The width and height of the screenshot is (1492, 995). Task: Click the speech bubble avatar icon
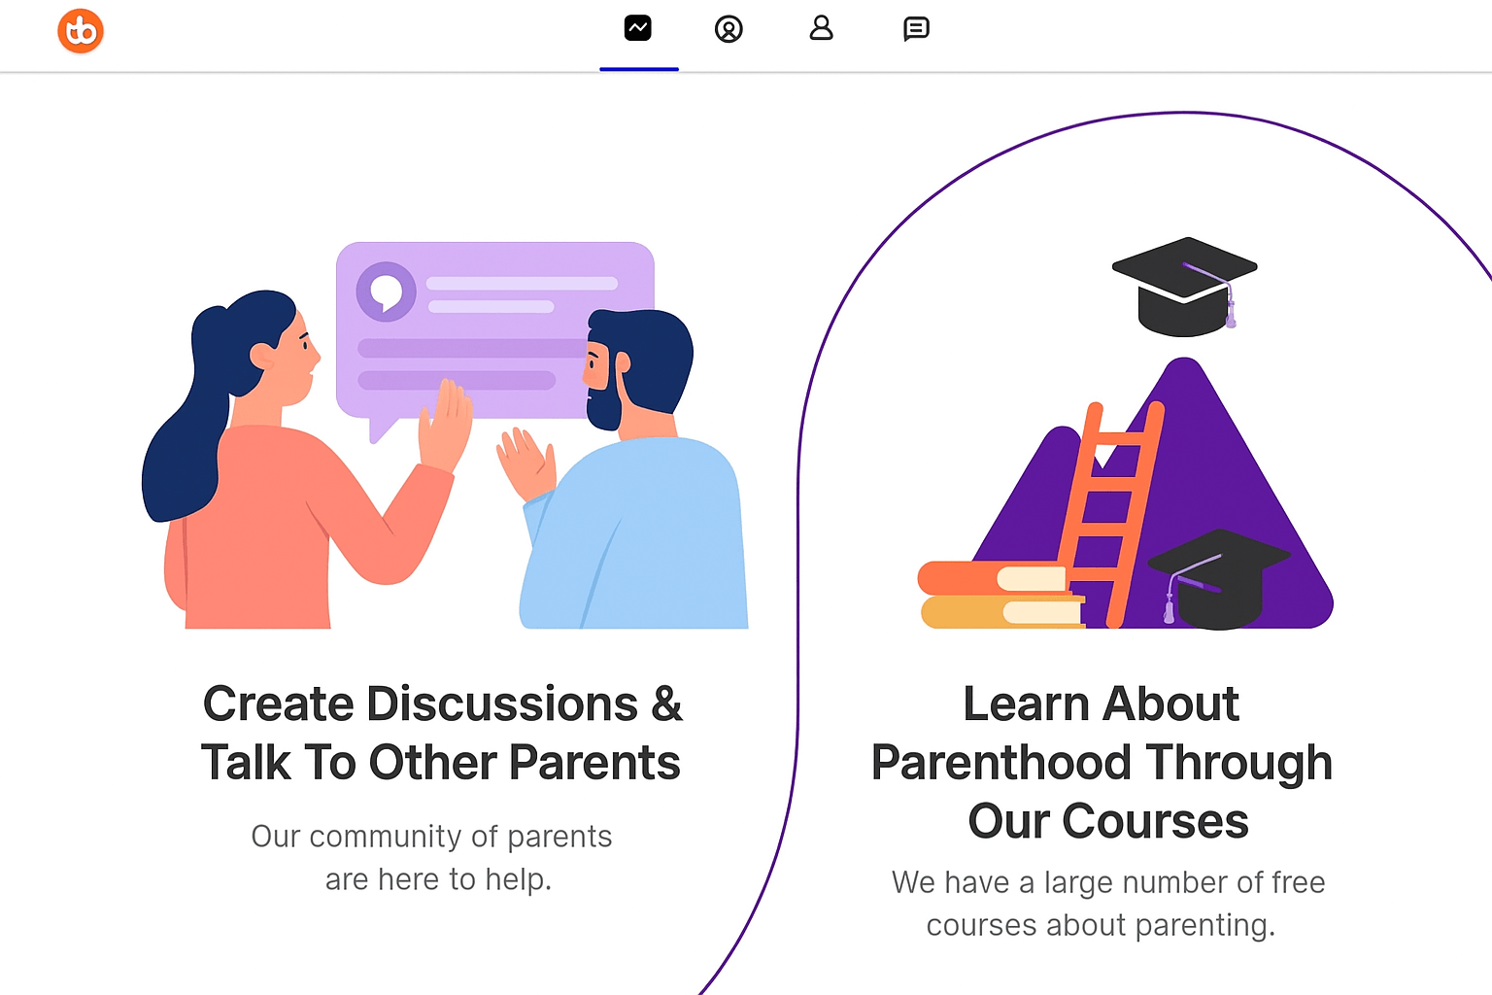[x=387, y=292]
